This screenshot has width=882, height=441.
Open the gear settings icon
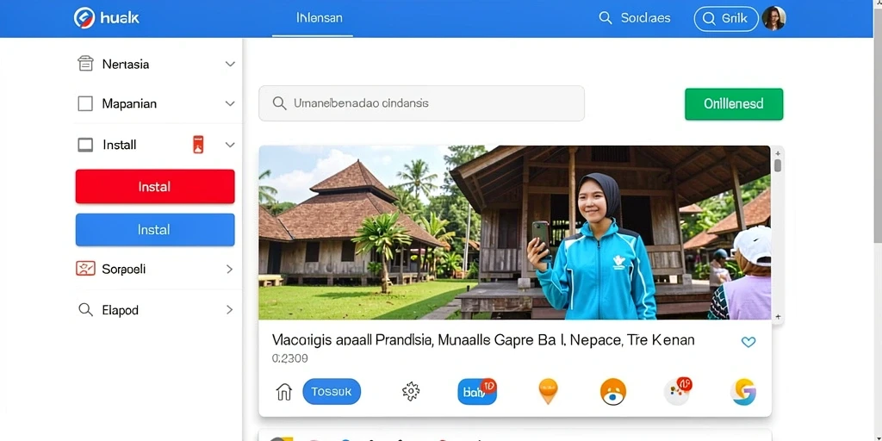click(x=411, y=392)
